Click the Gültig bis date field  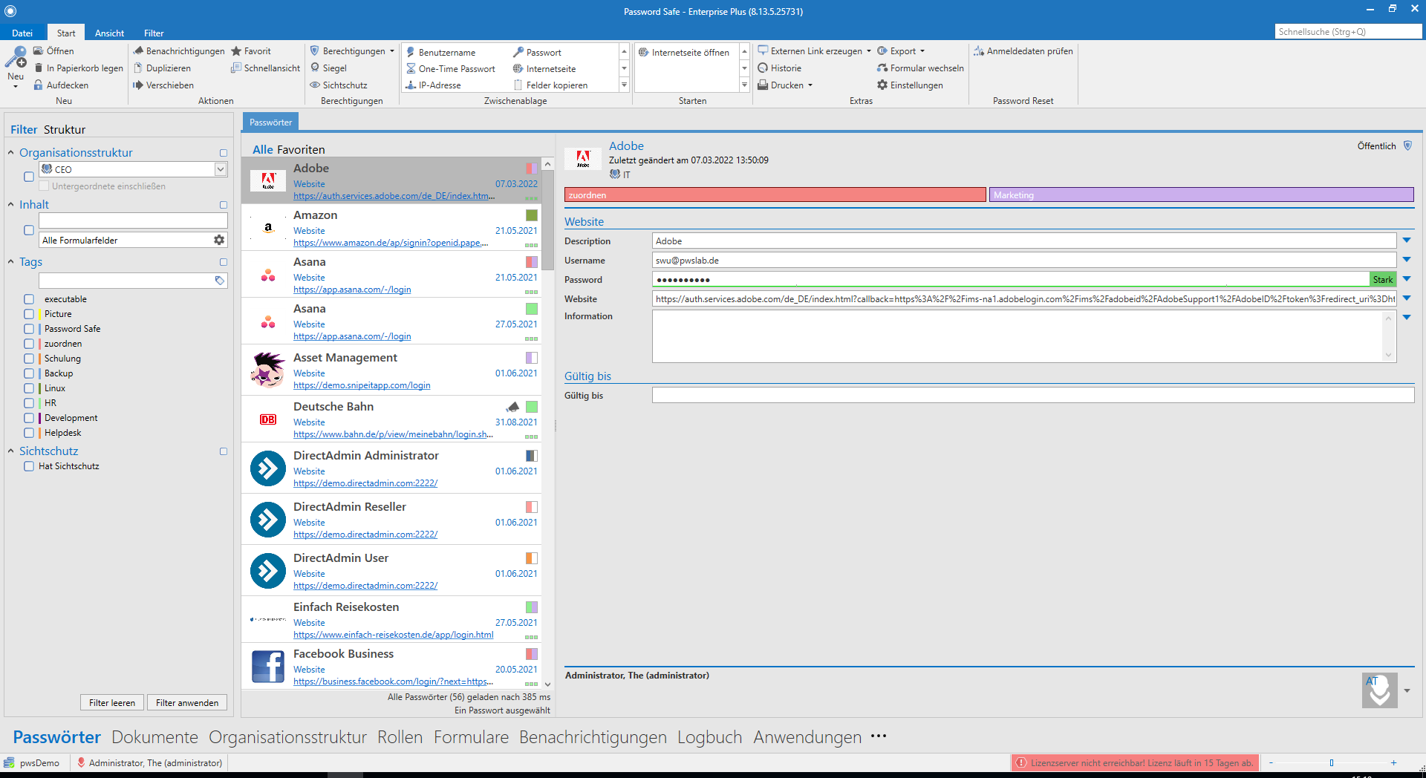click(x=1033, y=395)
